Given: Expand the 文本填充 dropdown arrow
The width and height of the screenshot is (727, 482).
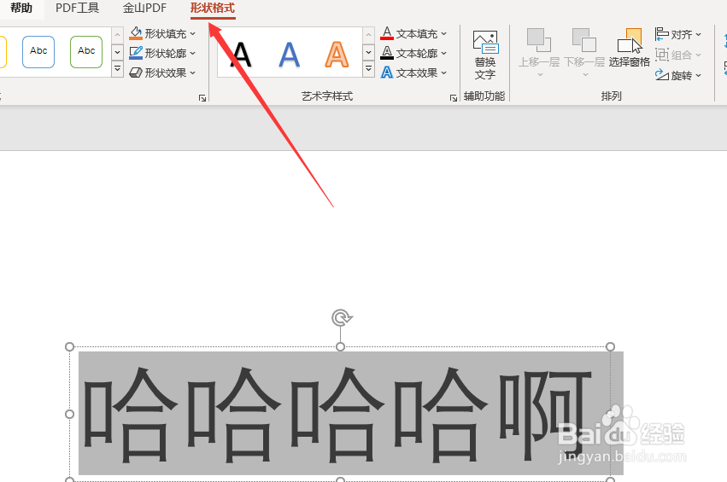Looking at the screenshot, I should [x=444, y=34].
